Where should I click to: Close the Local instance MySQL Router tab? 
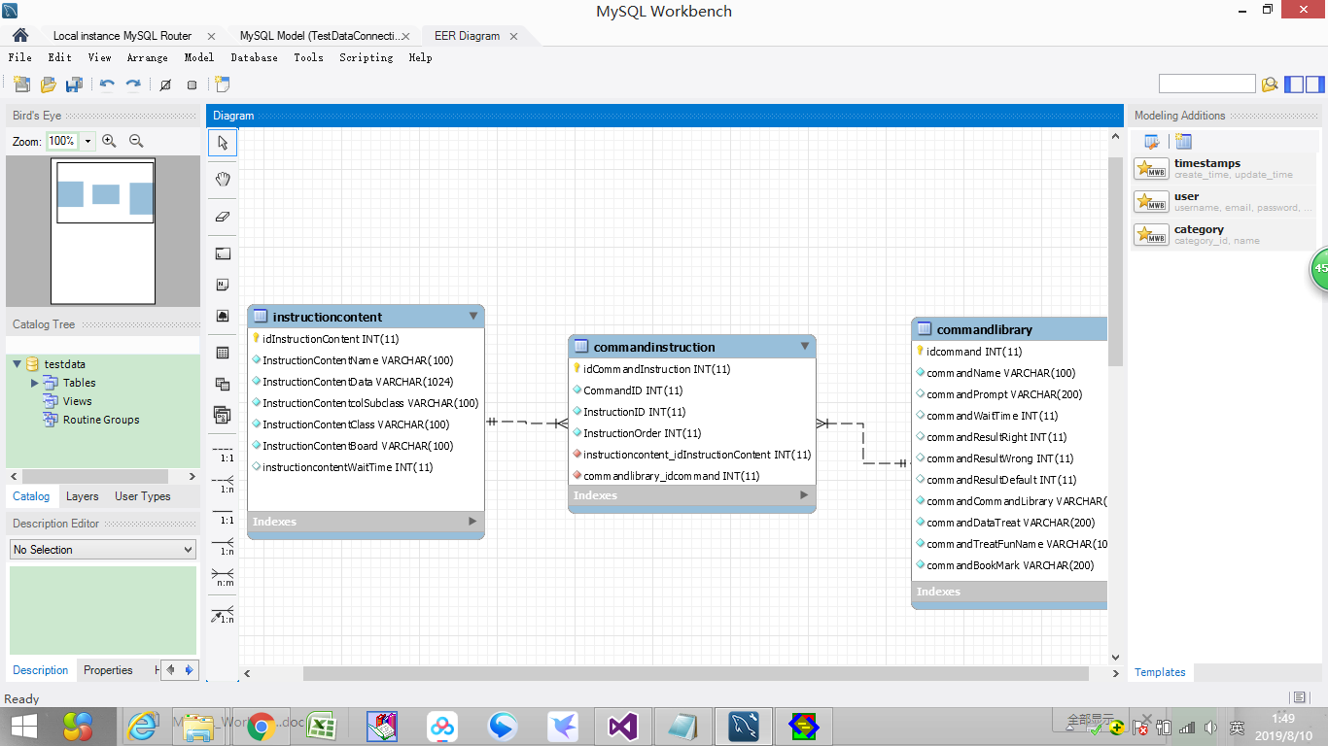[211, 36]
